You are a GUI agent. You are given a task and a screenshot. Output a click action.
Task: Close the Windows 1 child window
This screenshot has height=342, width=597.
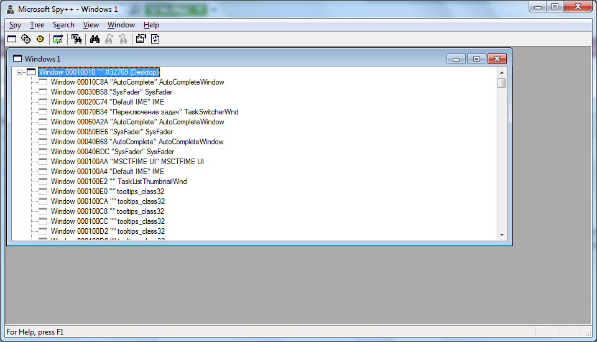tap(497, 58)
